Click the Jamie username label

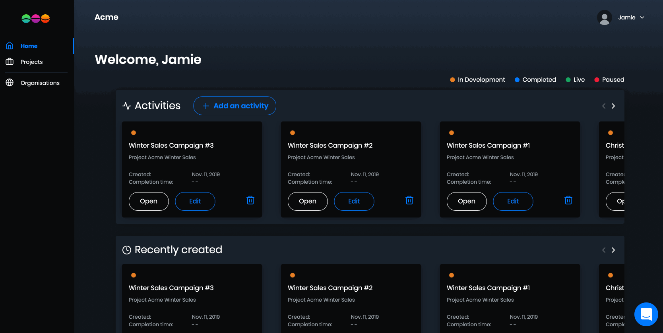click(627, 17)
